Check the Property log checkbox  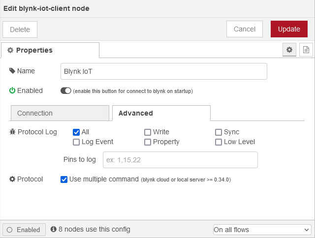148,142
